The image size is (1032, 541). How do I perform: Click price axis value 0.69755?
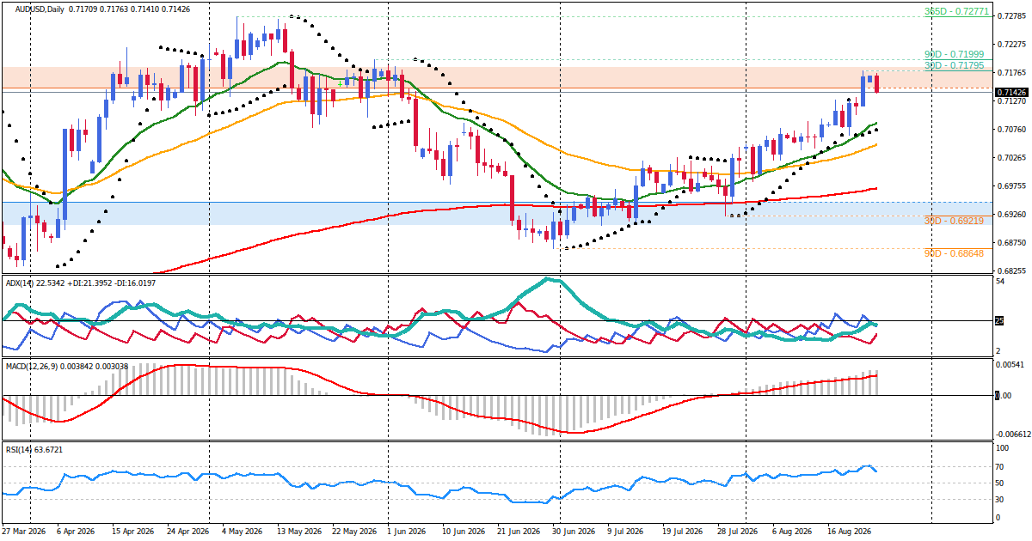point(1010,186)
